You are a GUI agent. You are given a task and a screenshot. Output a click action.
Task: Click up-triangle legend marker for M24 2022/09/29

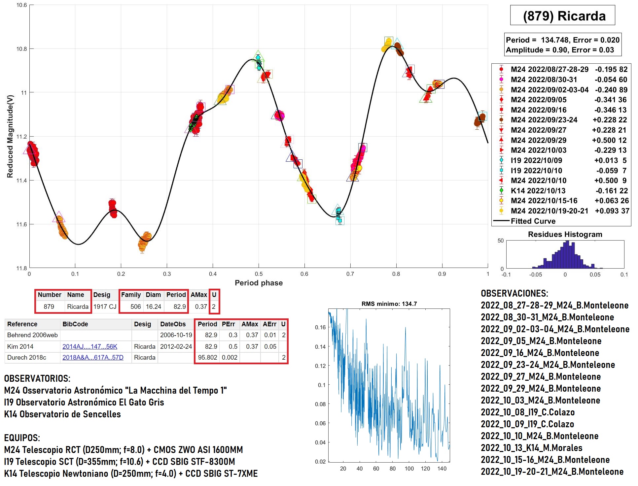tap(501, 140)
